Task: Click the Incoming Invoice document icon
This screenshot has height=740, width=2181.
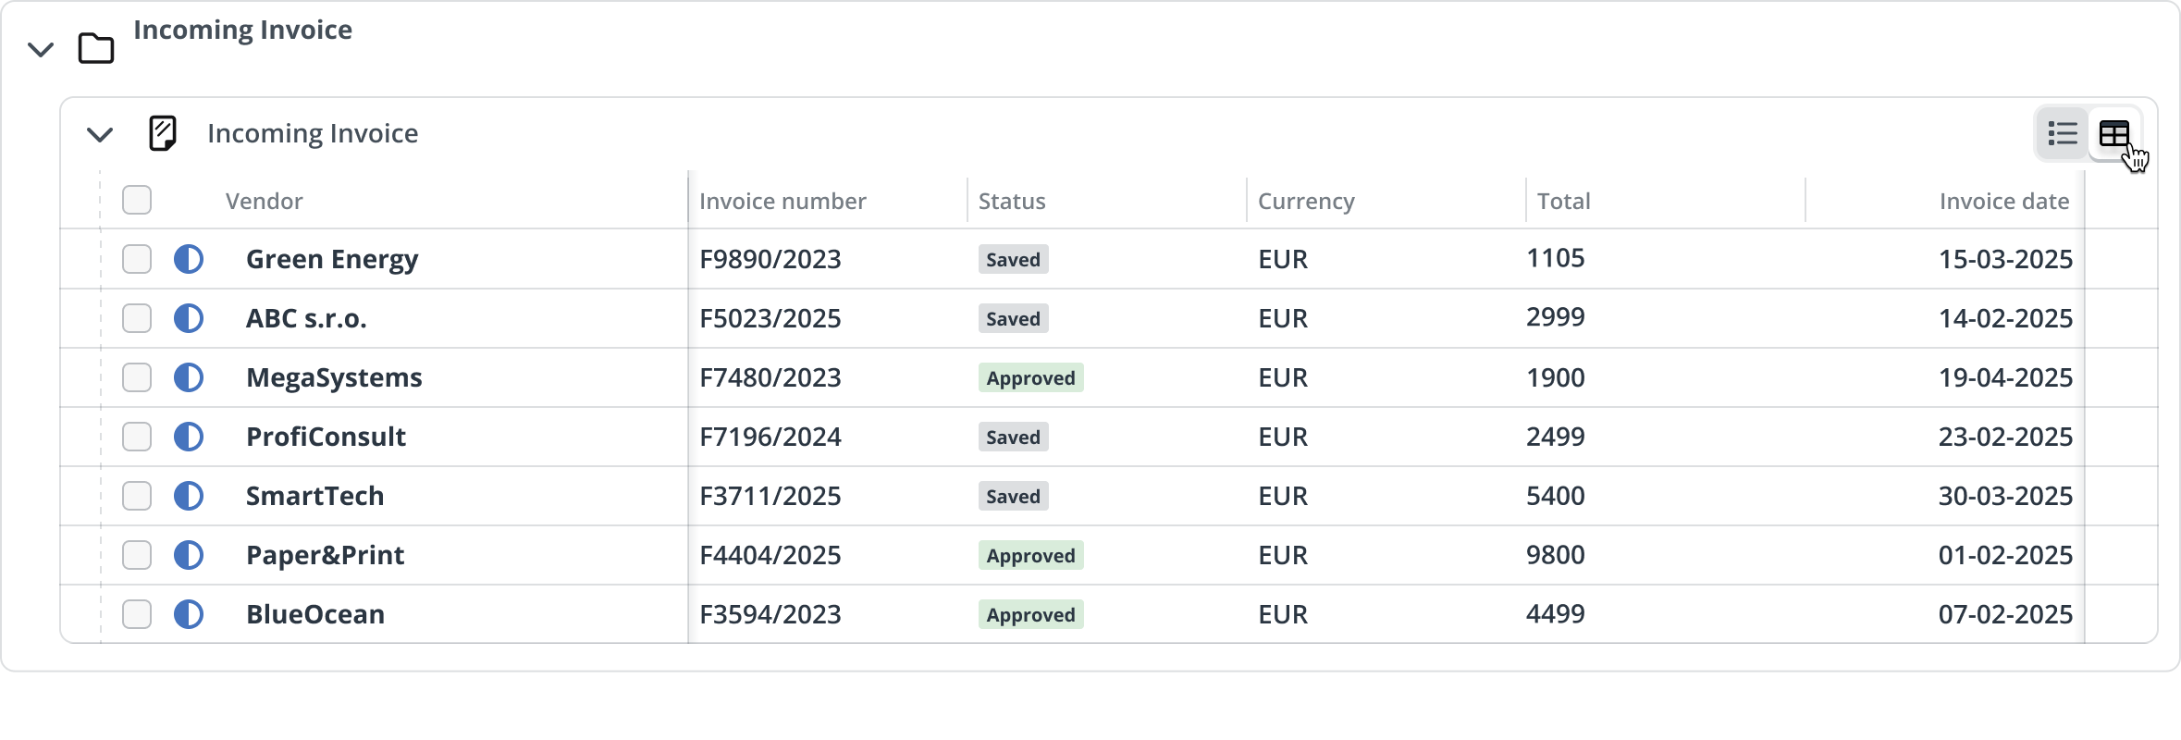Action: 163,133
